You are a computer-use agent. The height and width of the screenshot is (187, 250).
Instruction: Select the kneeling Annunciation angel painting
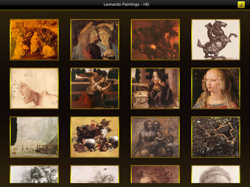click(95, 89)
